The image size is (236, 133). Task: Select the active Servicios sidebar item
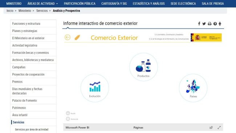(33, 122)
